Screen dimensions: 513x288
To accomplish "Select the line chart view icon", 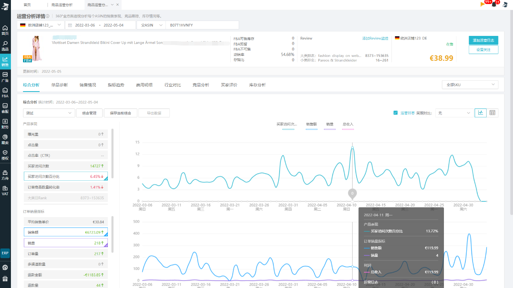I will (x=481, y=113).
